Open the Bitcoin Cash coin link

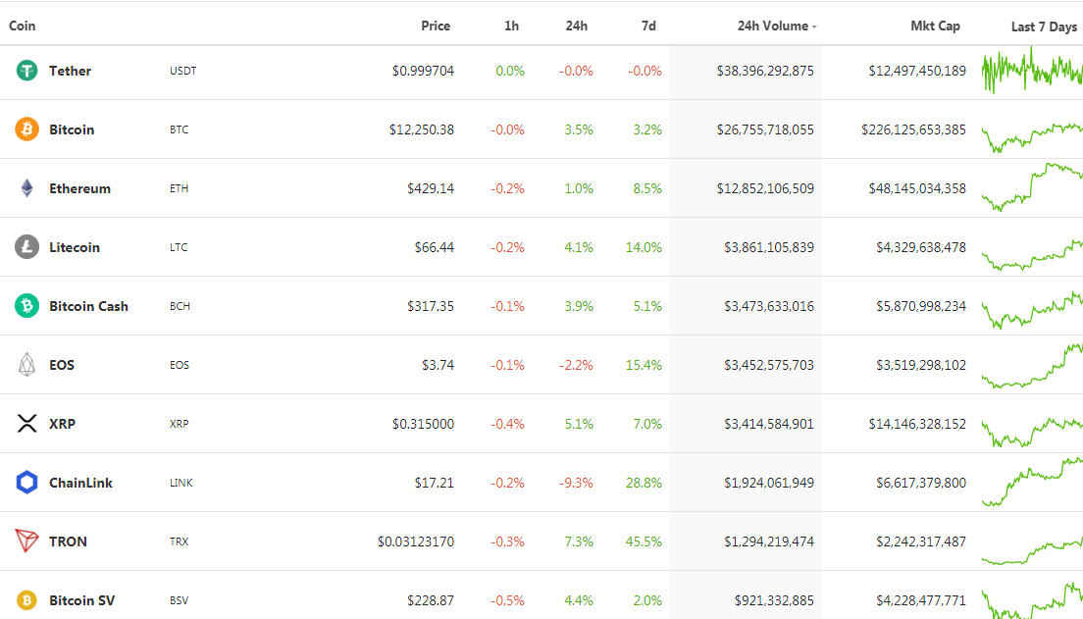point(88,306)
